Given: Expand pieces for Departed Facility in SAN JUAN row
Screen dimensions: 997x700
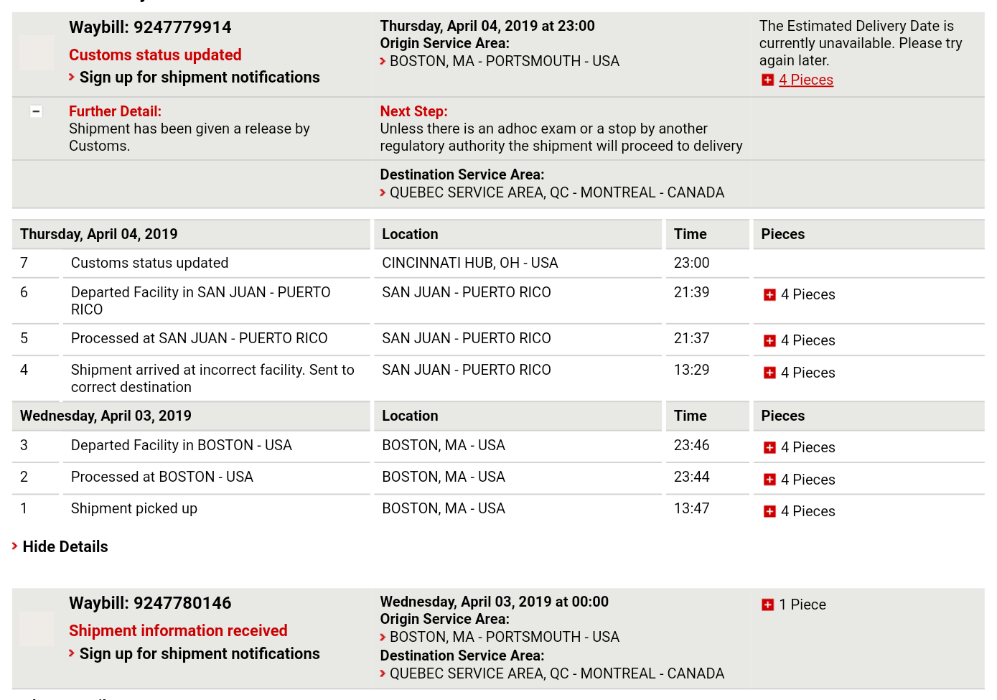Looking at the screenshot, I should coord(769,295).
